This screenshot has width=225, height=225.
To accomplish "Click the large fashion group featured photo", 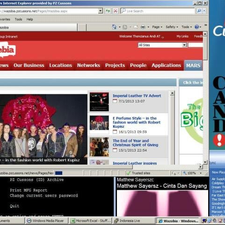I will (44, 129).
